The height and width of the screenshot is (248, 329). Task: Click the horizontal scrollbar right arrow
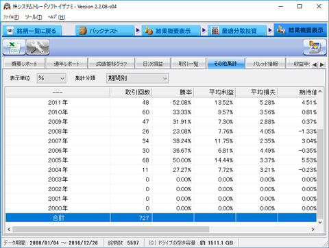[x=313, y=230]
